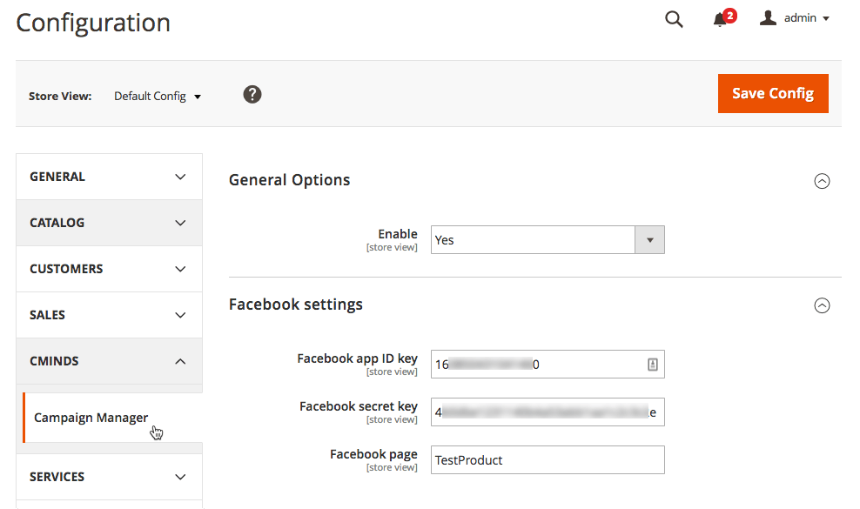Collapse the Facebook settings section
Viewport: 860px width, 509px height.
(821, 305)
